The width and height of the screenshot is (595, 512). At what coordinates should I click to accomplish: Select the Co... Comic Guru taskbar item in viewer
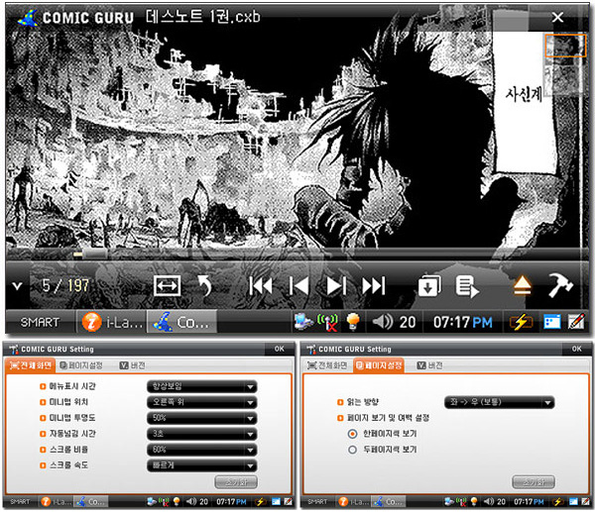click(182, 323)
